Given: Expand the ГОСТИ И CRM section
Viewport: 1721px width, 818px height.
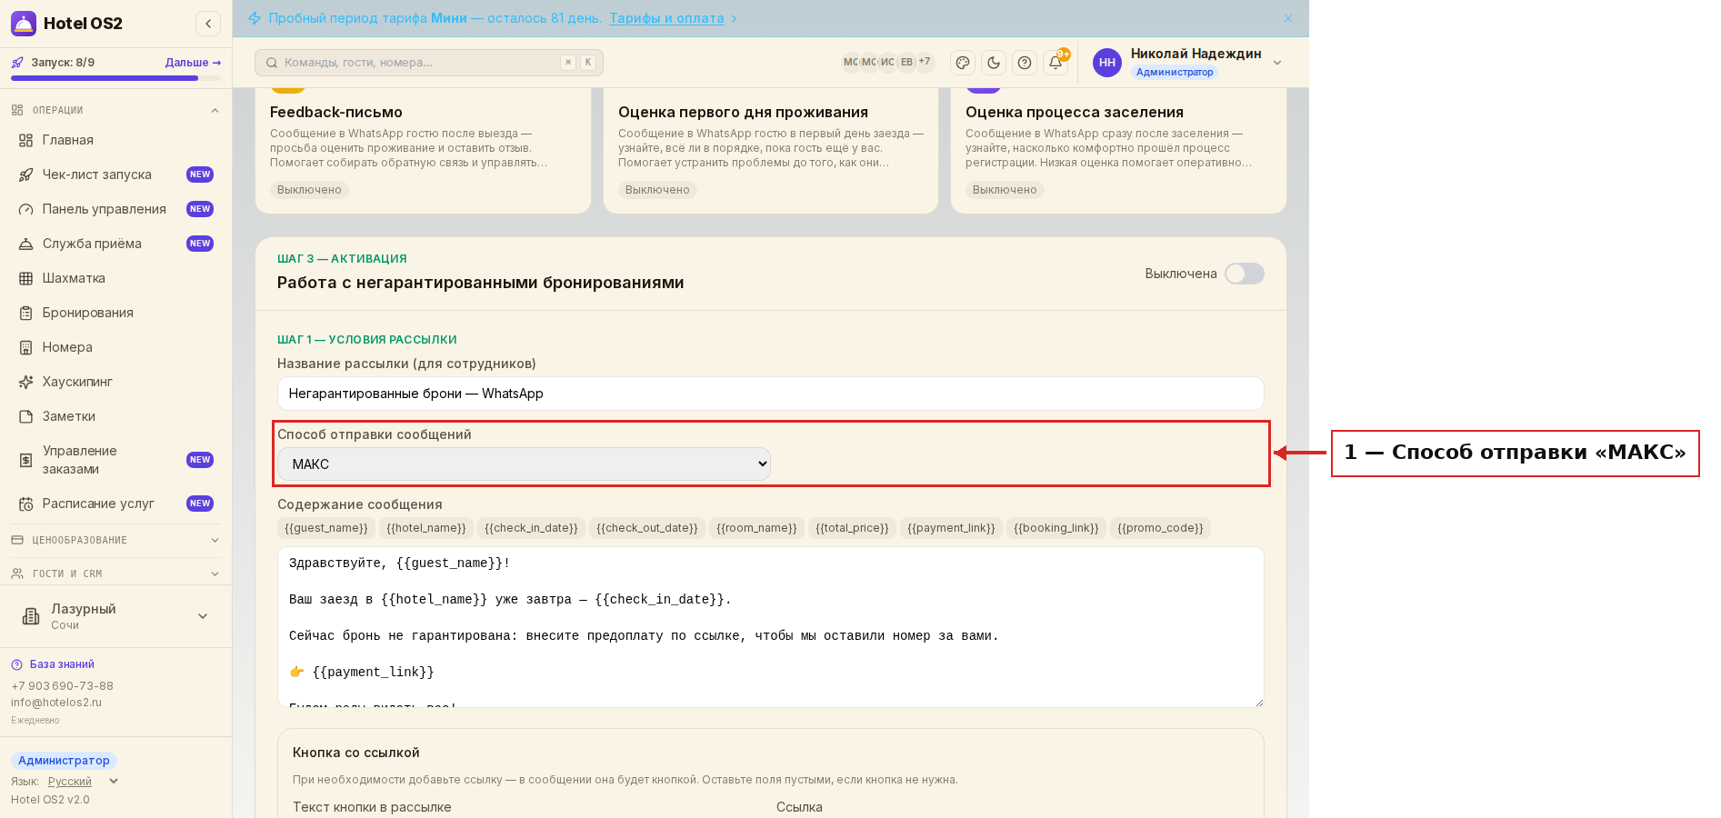Looking at the screenshot, I should 115,574.
